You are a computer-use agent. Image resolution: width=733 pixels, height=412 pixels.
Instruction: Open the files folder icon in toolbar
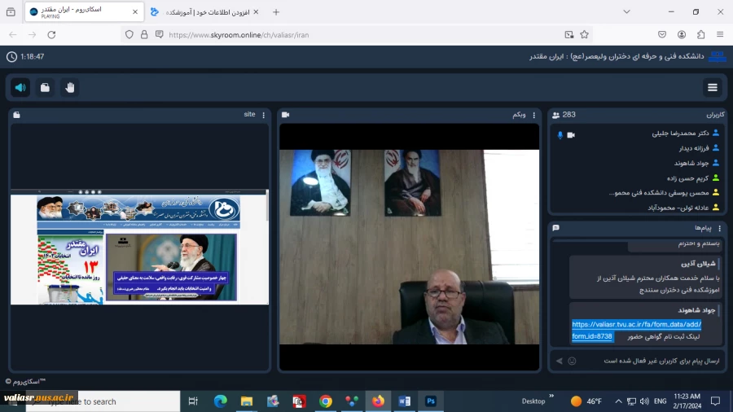click(x=45, y=87)
